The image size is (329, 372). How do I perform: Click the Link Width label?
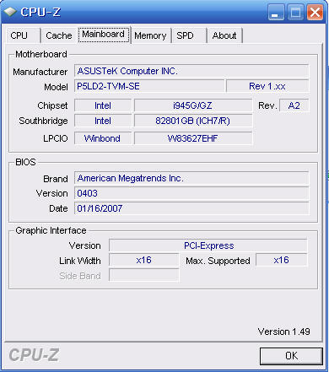click(x=80, y=261)
